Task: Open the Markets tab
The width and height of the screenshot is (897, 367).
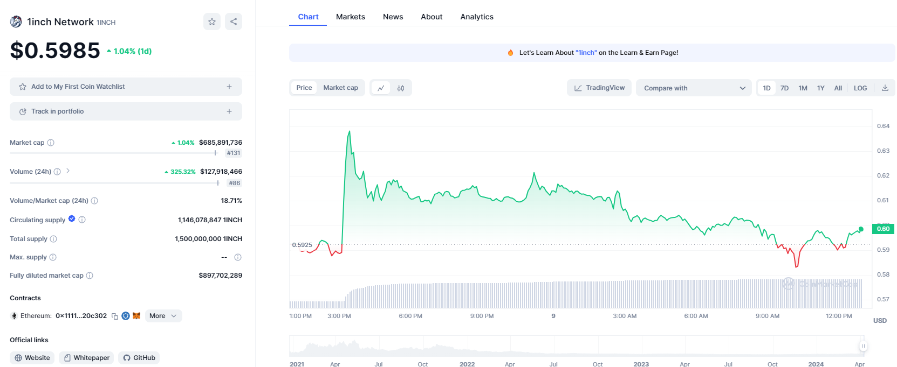Action: pos(350,17)
